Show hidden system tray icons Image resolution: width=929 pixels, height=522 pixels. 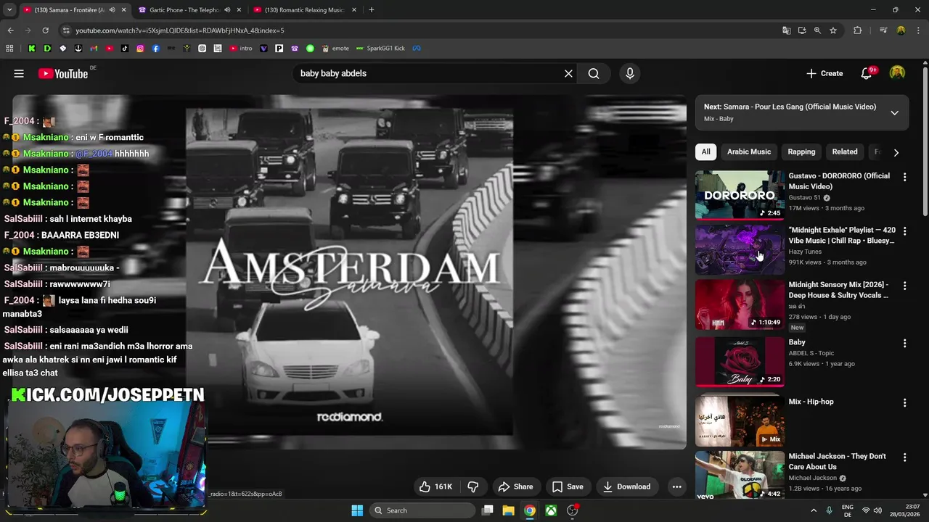pyautogui.click(x=813, y=510)
